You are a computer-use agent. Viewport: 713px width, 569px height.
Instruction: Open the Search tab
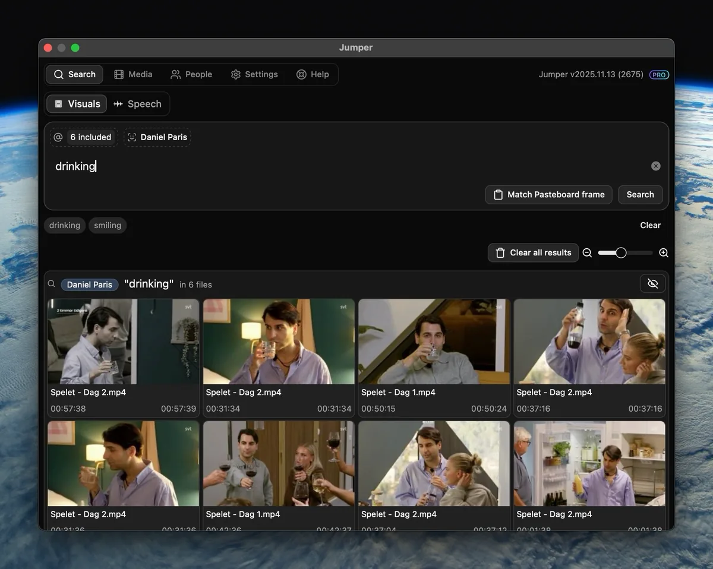pos(74,74)
